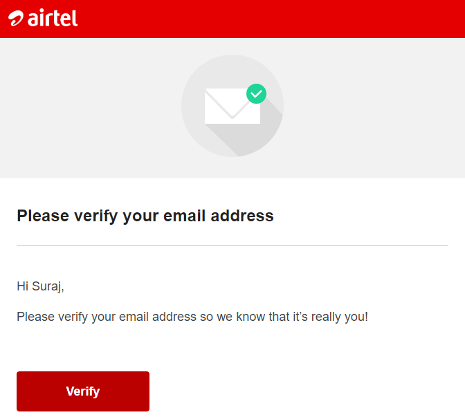This screenshot has width=465, height=417.
Task: Click the sentence about verifying your email
Action: tap(192, 317)
